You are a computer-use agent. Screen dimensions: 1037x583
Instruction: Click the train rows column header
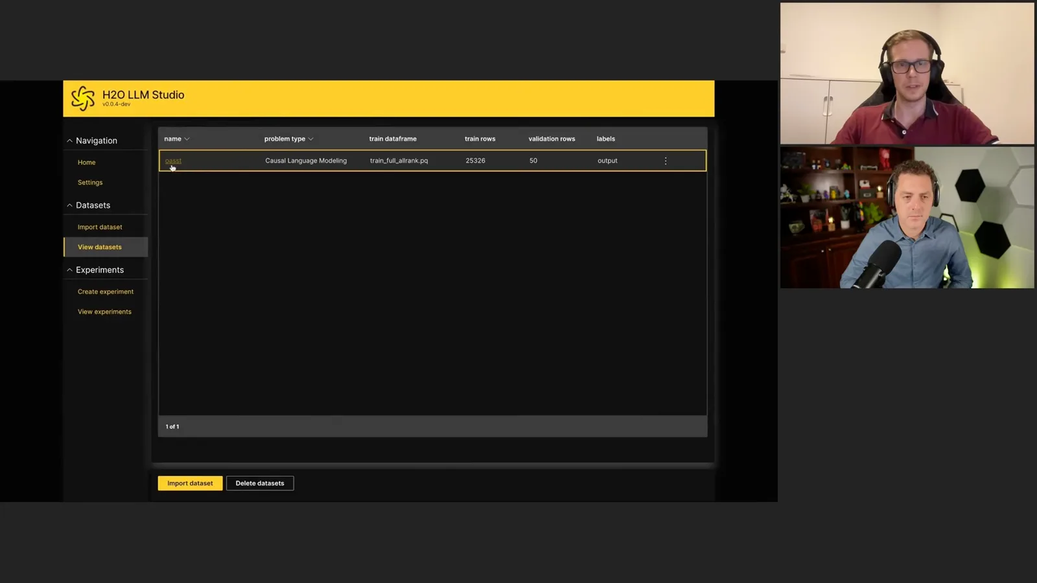coord(480,139)
